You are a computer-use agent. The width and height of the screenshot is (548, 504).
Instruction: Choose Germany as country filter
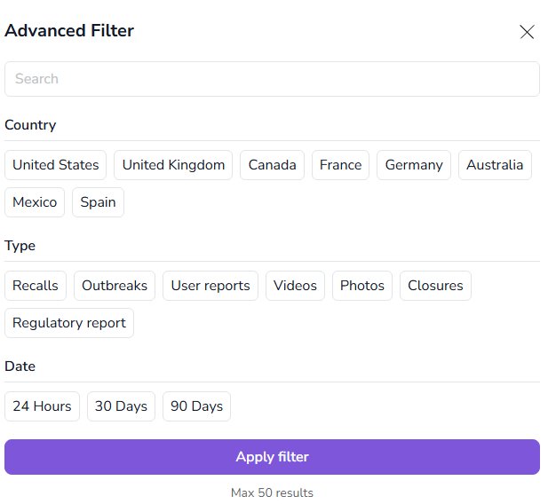[x=414, y=165]
